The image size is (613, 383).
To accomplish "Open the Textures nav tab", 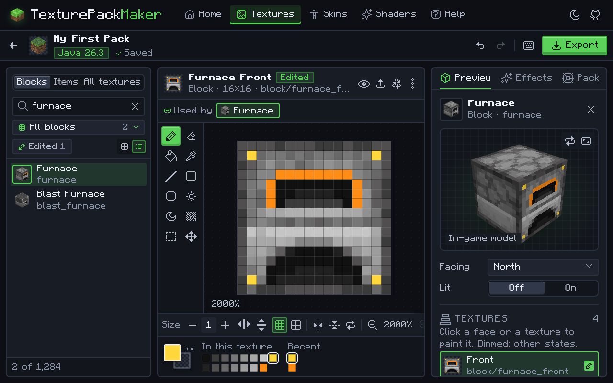I will (x=265, y=14).
